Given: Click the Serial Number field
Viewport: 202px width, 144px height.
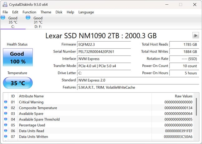Looking at the screenshot, I should coord(104,52).
